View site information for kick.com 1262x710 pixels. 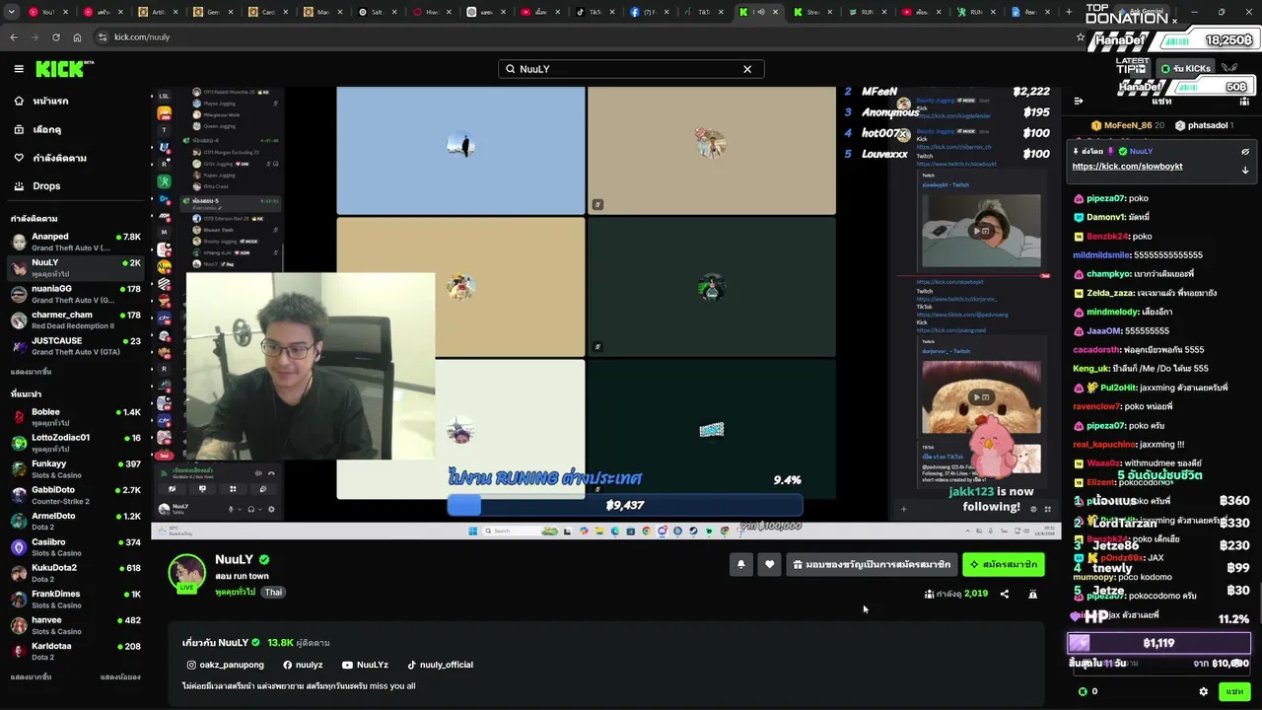(x=103, y=36)
